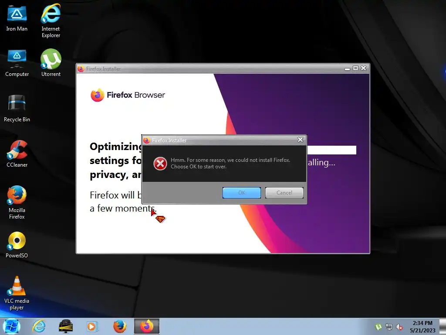Close the Firefox Installer error dialog
The width and height of the screenshot is (446, 335).
300,139
